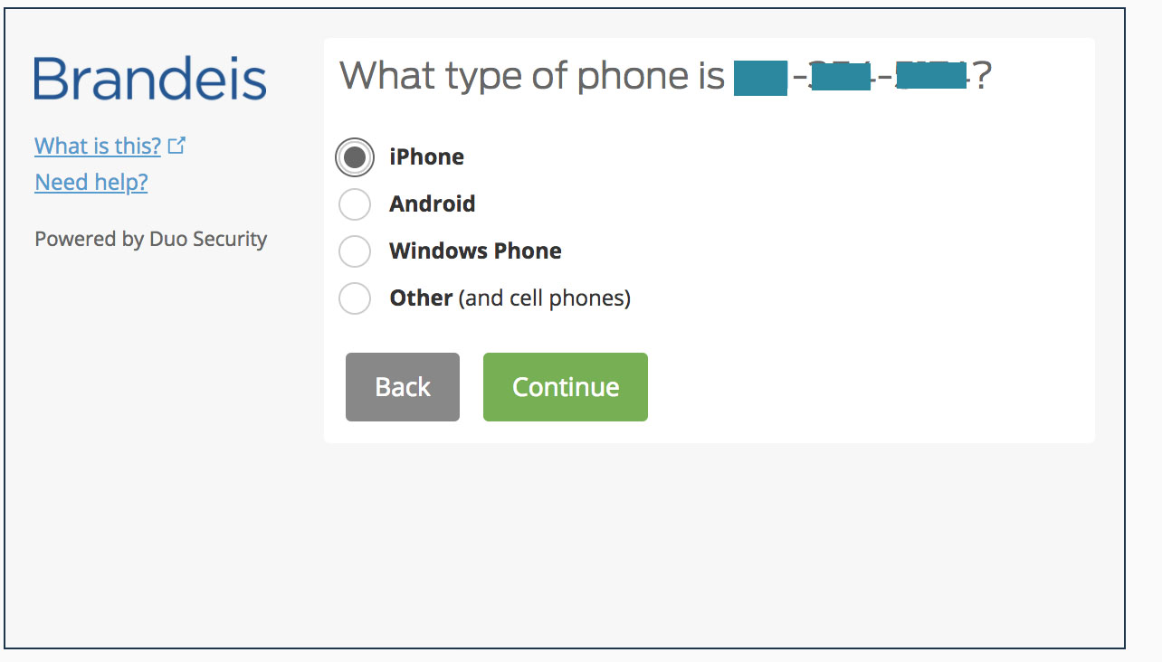Click the "Powered by Duo Security" text
Image resolution: width=1162 pixels, height=662 pixels.
[x=151, y=239]
